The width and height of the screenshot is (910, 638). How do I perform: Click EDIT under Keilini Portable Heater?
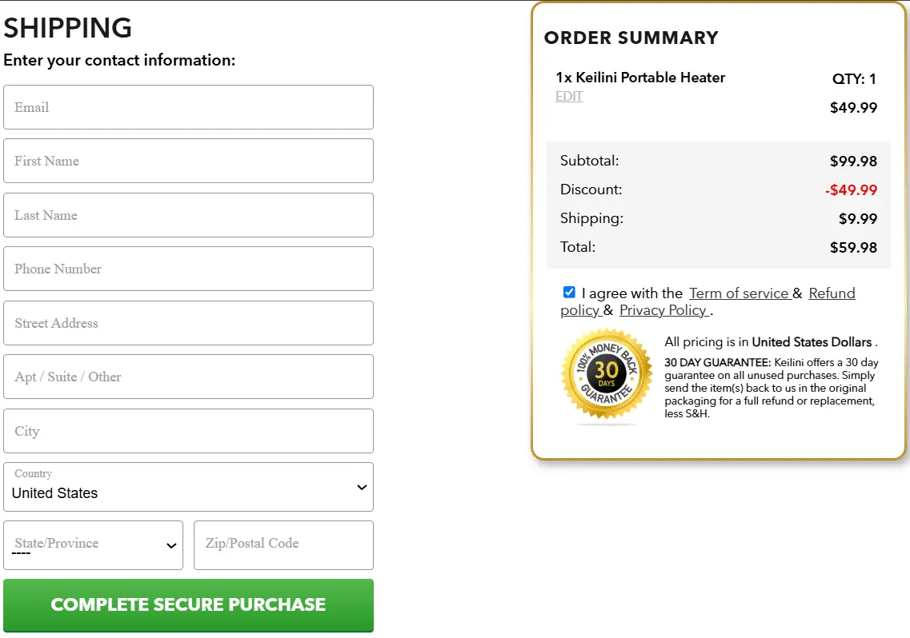tap(568, 96)
